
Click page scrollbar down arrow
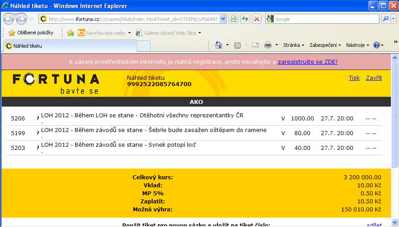tap(395, 222)
